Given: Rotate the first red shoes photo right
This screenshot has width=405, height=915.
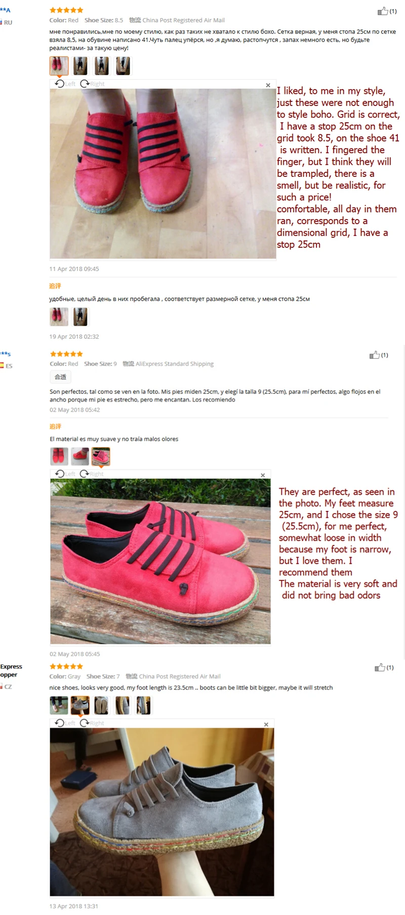Looking at the screenshot, I should [x=92, y=84].
